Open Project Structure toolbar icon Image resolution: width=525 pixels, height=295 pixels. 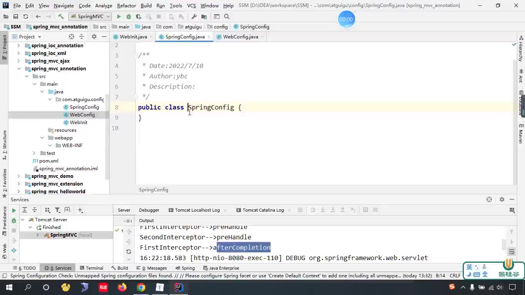tap(204, 17)
